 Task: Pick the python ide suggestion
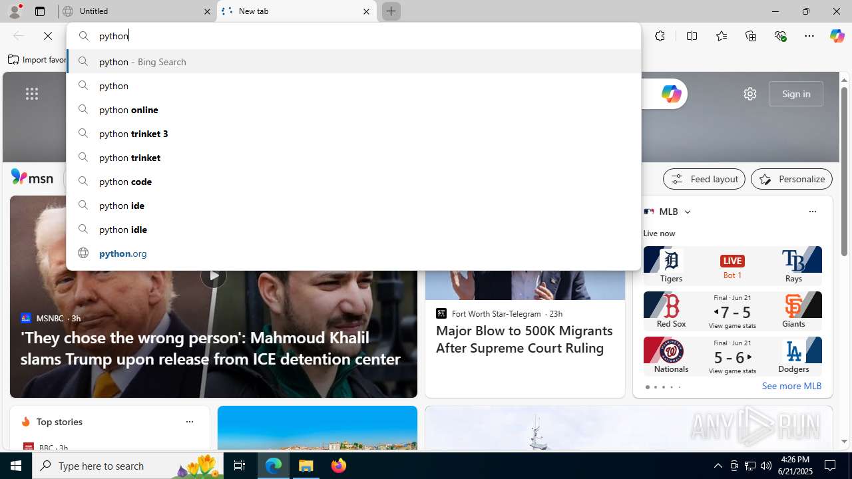pos(353,206)
